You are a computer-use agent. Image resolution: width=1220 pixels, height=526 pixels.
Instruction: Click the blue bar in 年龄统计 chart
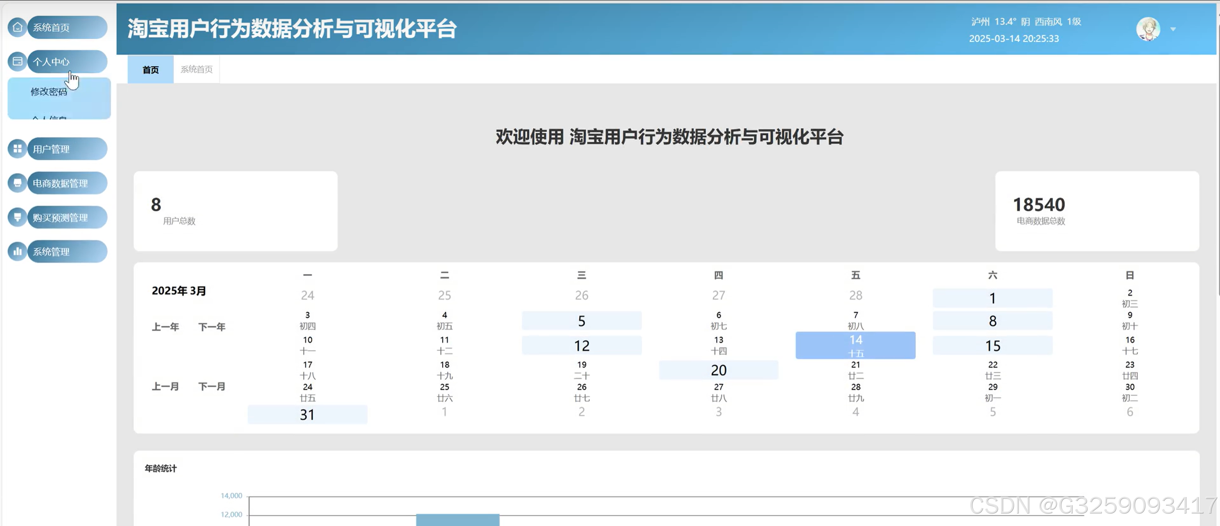(458, 520)
